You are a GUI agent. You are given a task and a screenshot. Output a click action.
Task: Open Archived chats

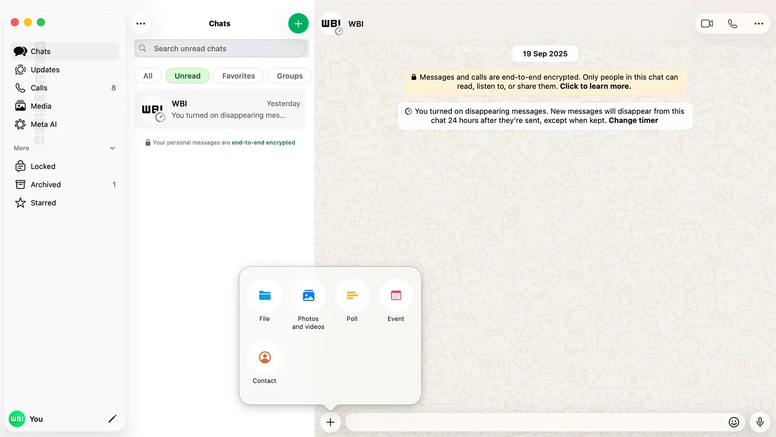click(x=65, y=185)
